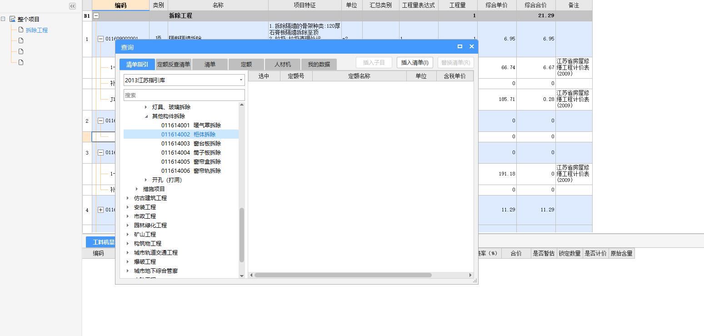
Task: Click the 定额名称 column header
Action: [359, 76]
